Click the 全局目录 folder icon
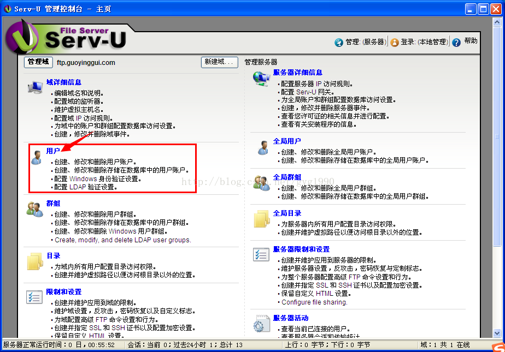This screenshot has height=352, width=505. click(261, 219)
